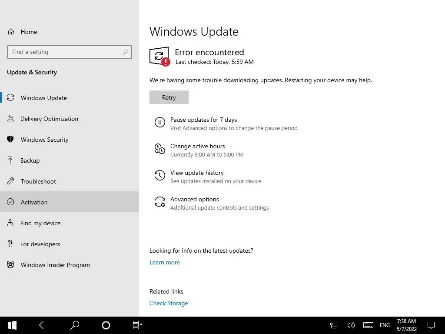
Task: Open the notification center icon
Action: (x=431, y=325)
